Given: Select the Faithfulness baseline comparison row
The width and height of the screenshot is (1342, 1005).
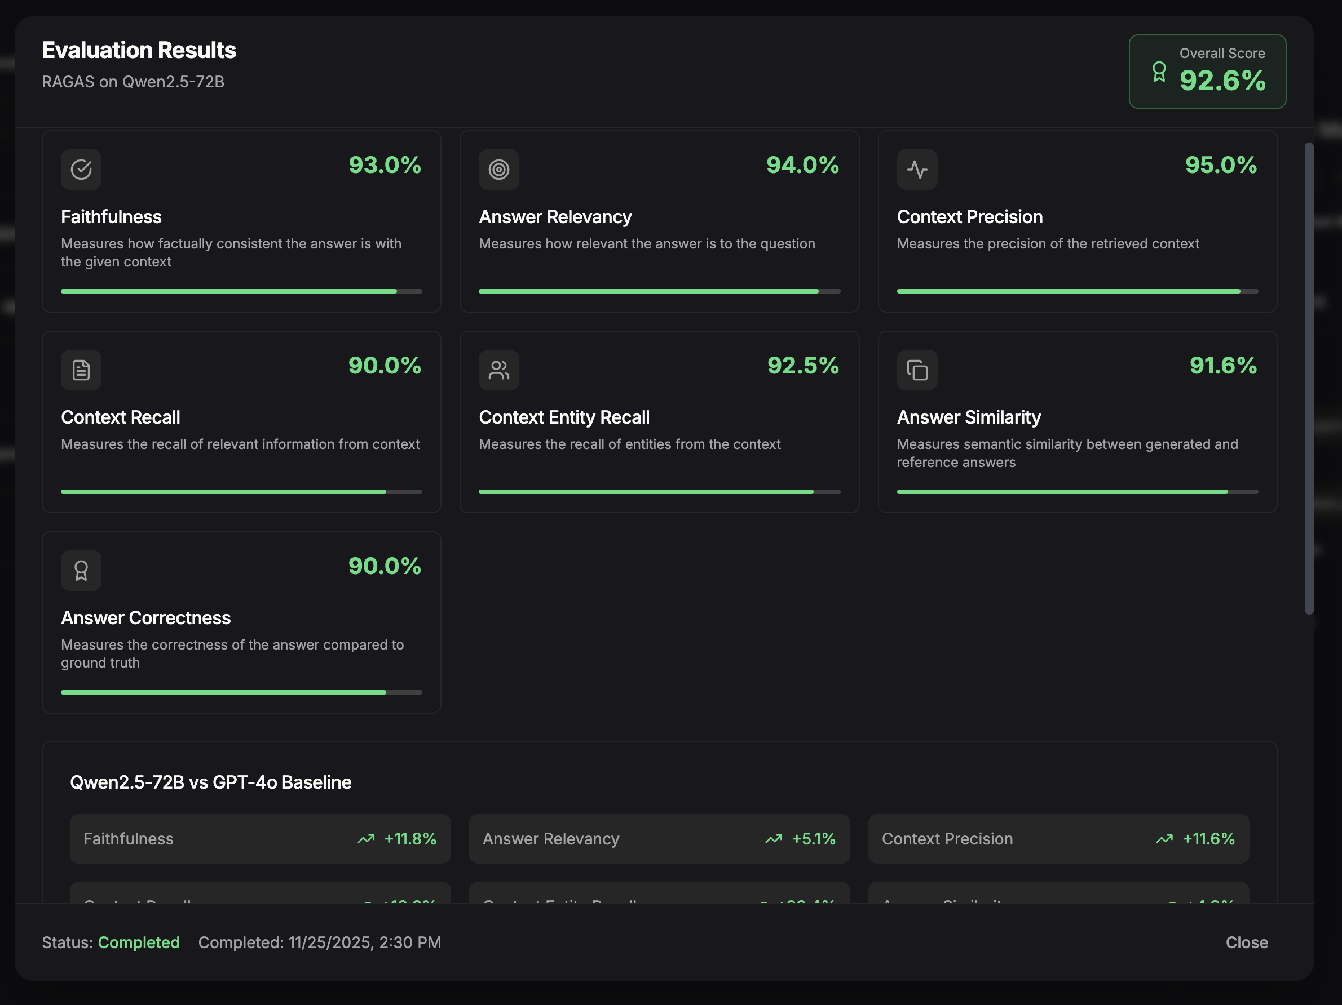Looking at the screenshot, I should click(260, 839).
